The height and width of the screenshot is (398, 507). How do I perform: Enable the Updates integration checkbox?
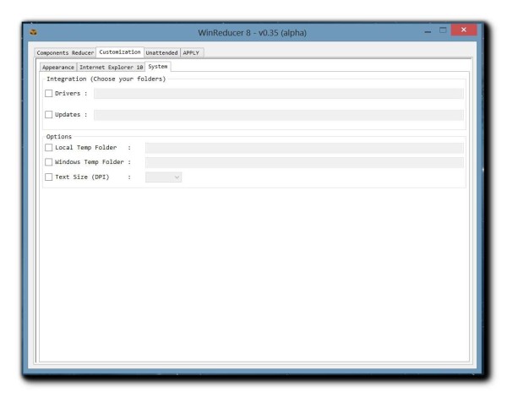[x=48, y=114]
